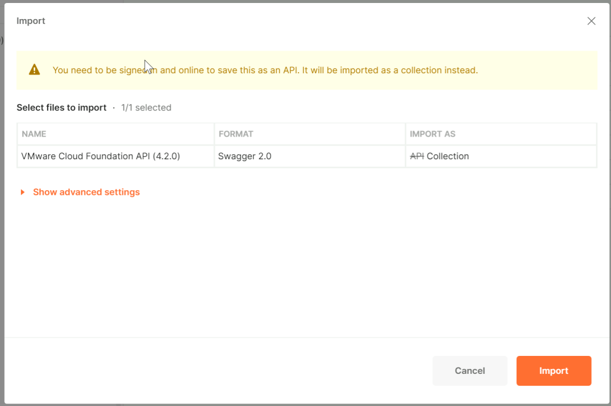This screenshot has width=611, height=406.
Task: Click the Show advanced settings link
Action: point(86,192)
